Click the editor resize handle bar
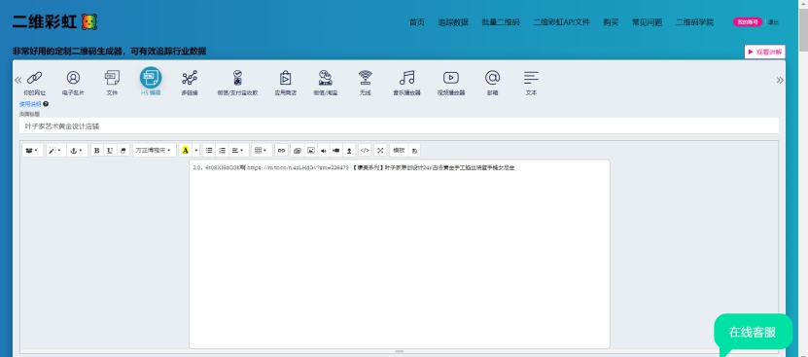Image resolution: width=808 pixels, height=357 pixels. click(399, 351)
